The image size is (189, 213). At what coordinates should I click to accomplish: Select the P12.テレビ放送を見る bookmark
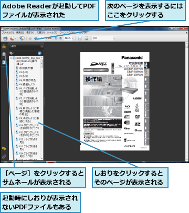coord(28,141)
